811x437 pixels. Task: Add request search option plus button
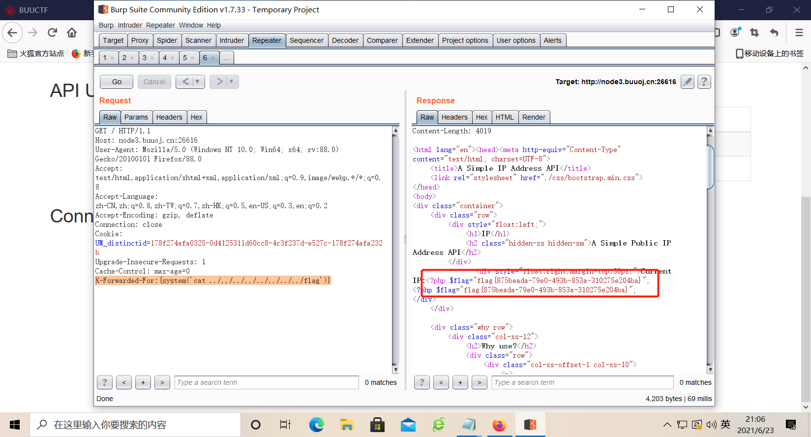143,382
